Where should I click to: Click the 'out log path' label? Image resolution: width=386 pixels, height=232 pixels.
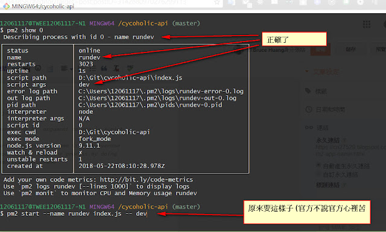pyautogui.click(x=28, y=98)
